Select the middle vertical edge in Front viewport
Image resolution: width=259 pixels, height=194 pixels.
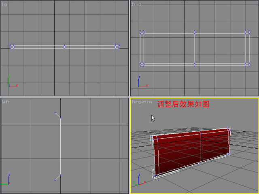click(x=195, y=48)
